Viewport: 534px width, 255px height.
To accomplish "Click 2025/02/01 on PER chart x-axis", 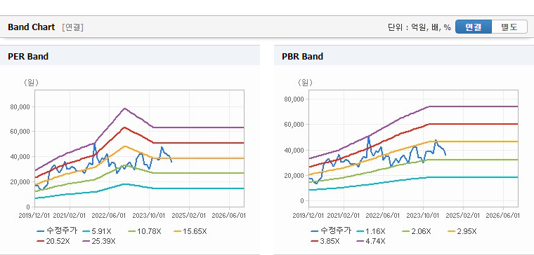I will tap(189, 216).
